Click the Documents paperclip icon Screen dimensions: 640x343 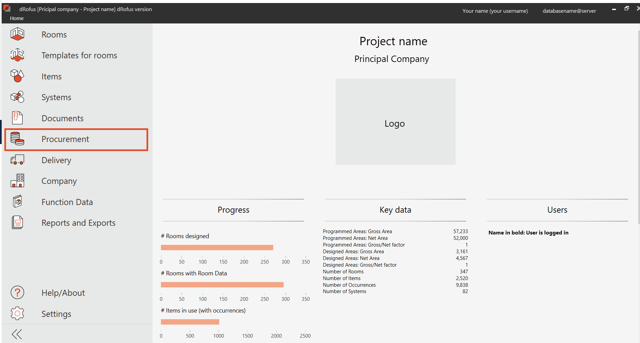click(17, 118)
